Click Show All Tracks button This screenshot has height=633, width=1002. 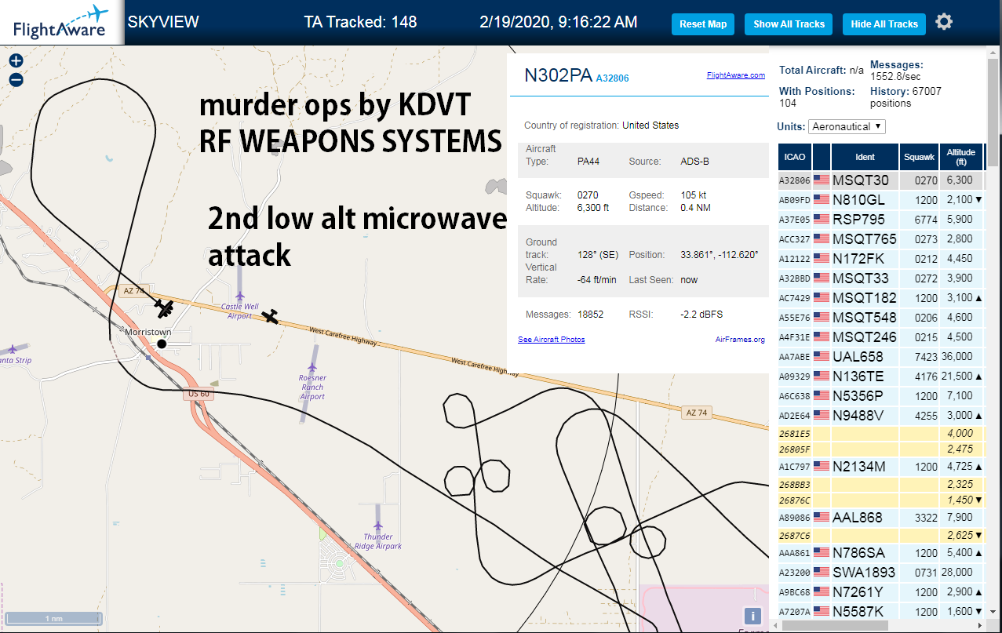coord(789,24)
